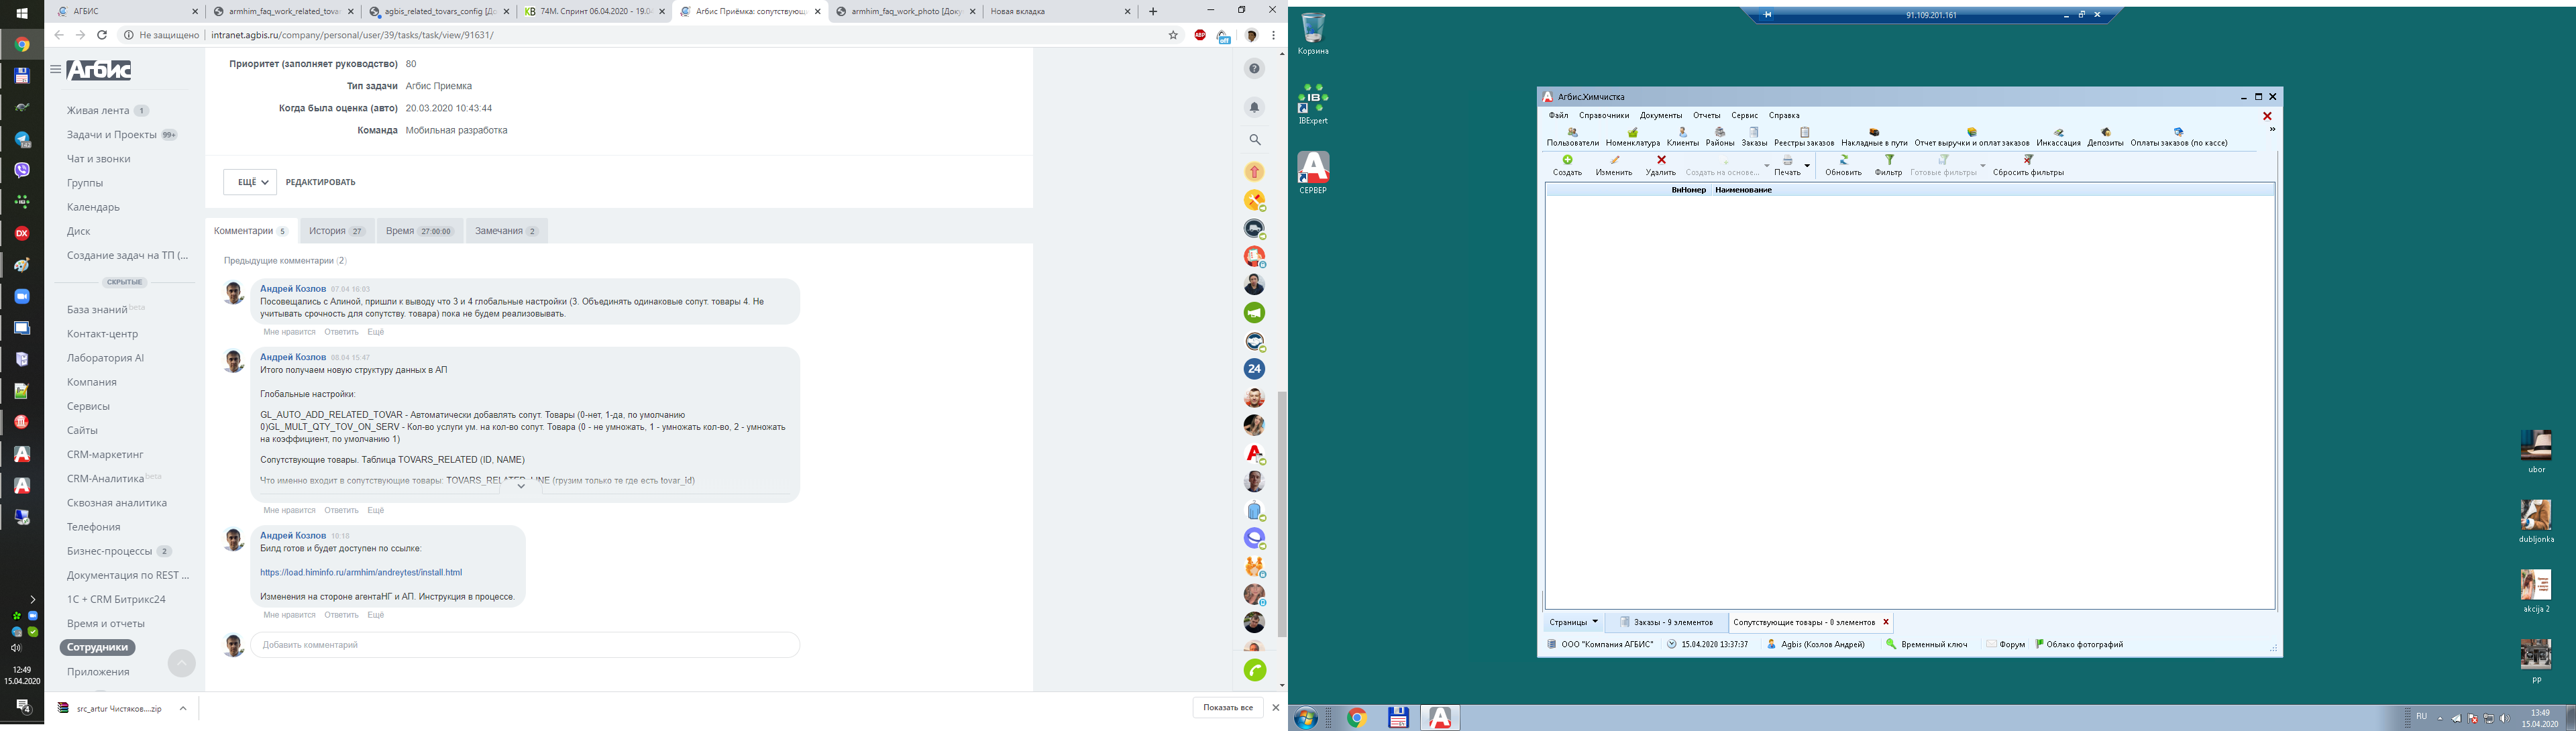Click Сбросить фильтры button
The width and height of the screenshot is (2576, 731).
[2028, 166]
